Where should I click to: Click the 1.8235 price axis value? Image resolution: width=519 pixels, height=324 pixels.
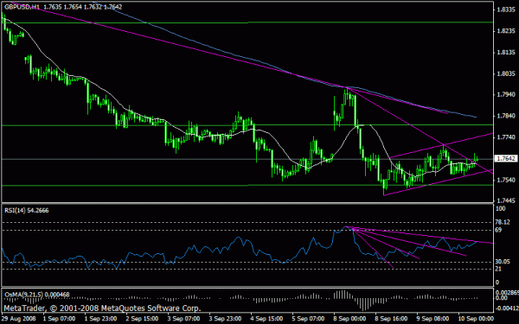[505, 31]
